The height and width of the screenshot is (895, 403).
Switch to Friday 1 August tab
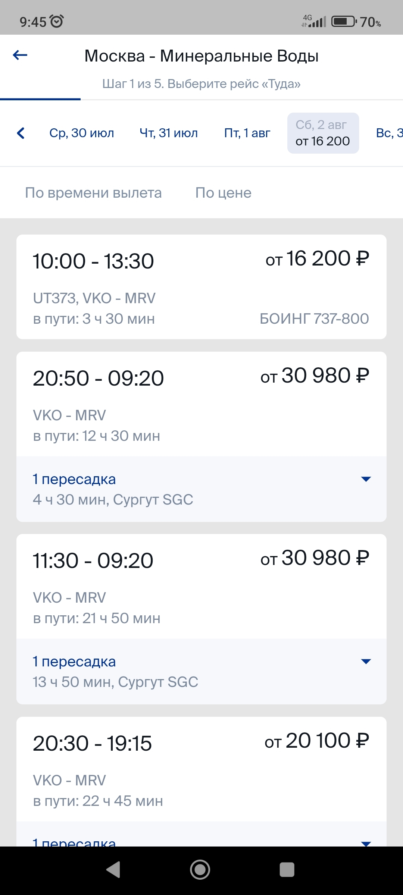coord(247,133)
